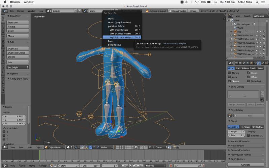This screenshot has width=269, height=168.
Task: Choose Bone Relative in parent menu
Action: pos(122,45)
